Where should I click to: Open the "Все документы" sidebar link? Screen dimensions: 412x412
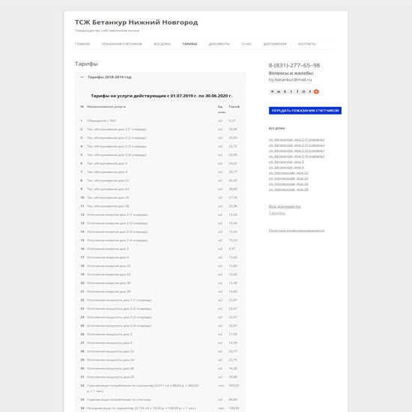pos(285,207)
